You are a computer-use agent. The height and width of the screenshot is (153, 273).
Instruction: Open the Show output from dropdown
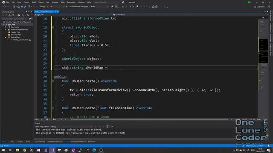tap(71, 127)
